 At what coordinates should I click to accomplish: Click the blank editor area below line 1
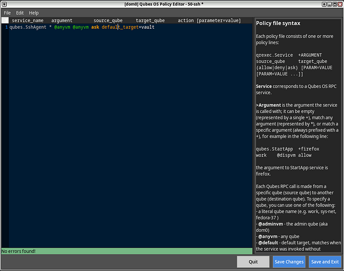[x=131, y=138]
